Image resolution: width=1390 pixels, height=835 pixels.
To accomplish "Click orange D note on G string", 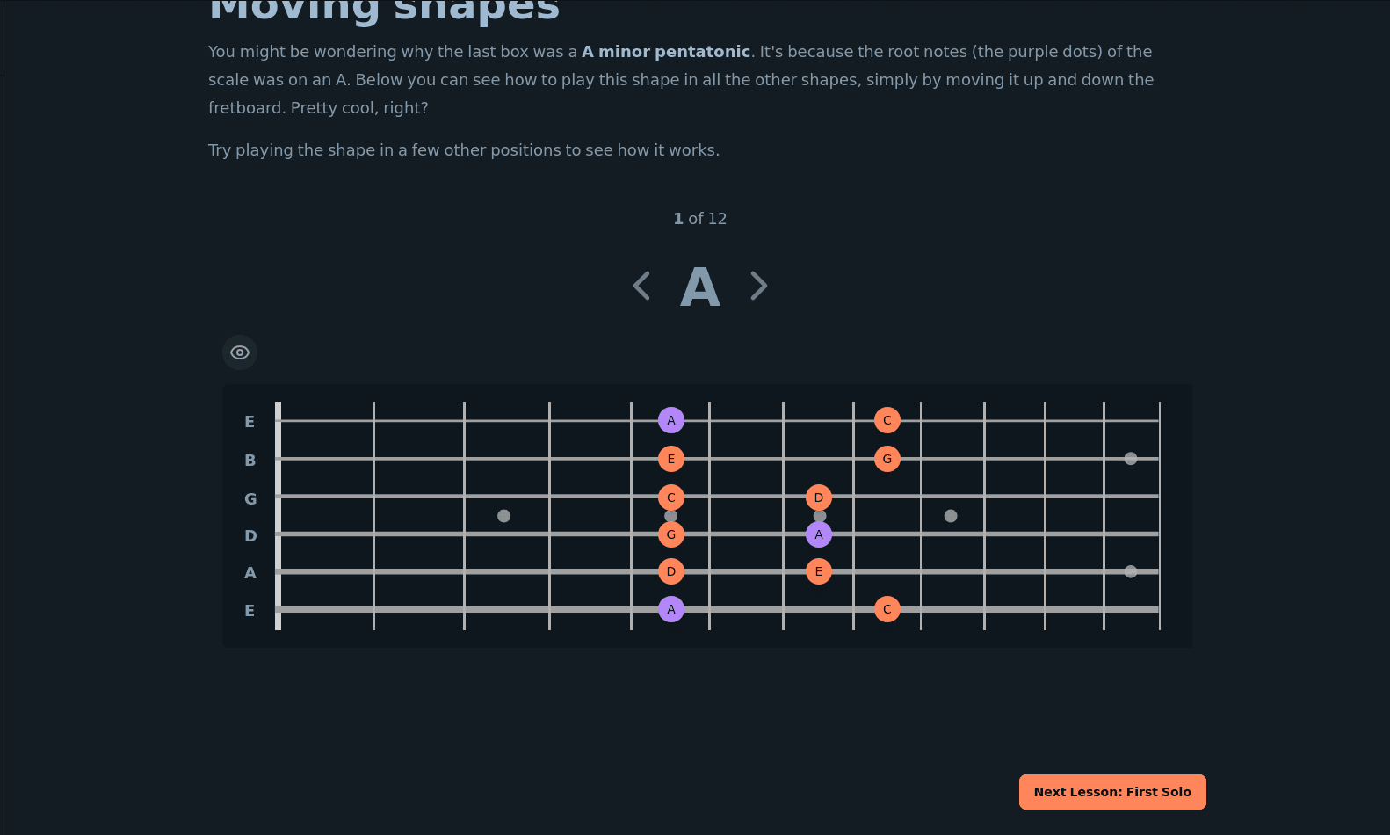I will click(x=819, y=497).
